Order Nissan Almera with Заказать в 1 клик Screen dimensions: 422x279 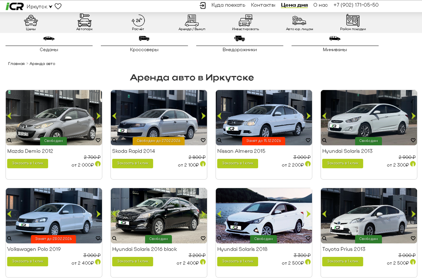click(237, 163)
